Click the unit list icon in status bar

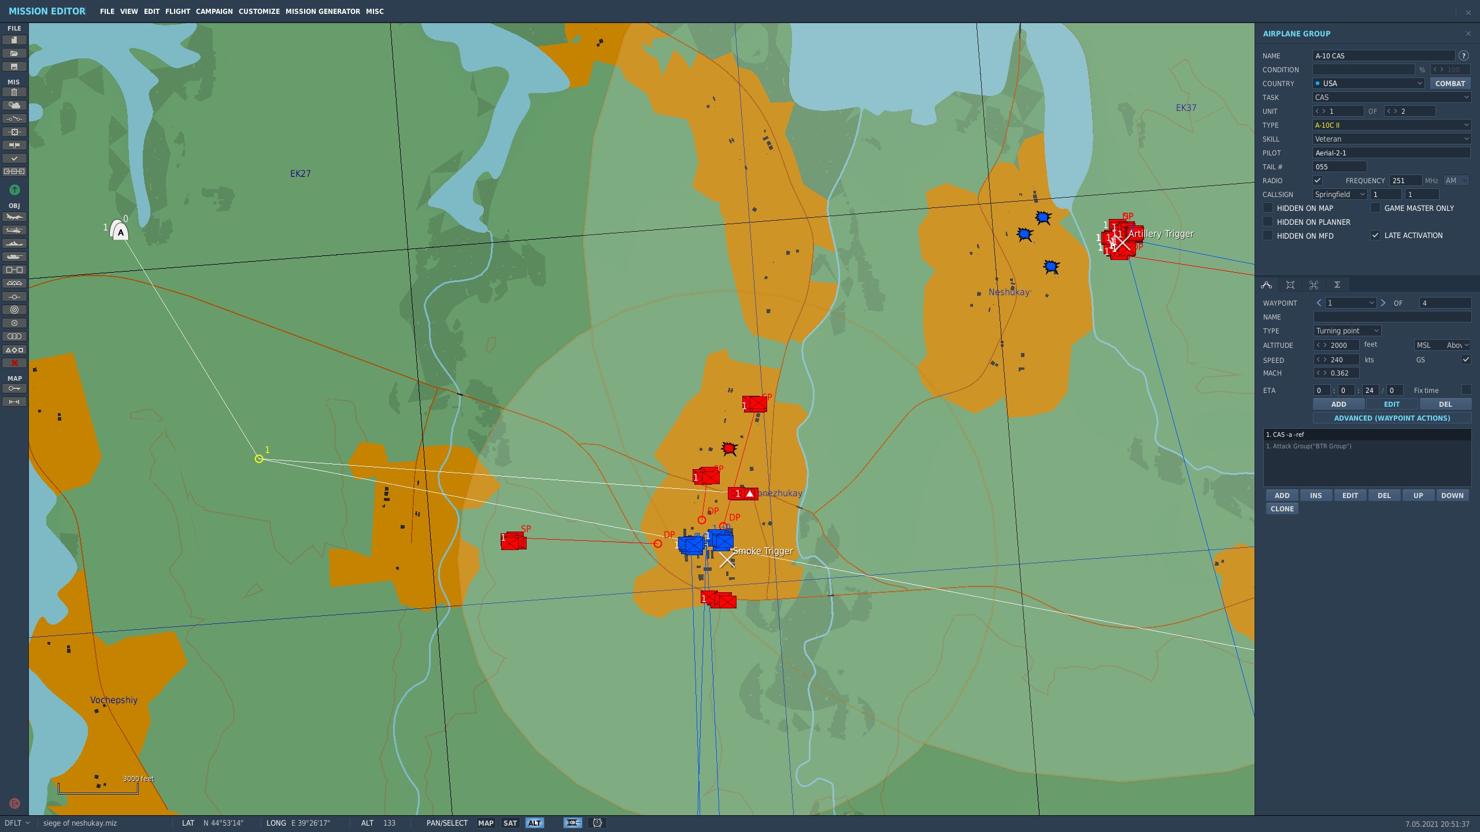coord(573,823)
